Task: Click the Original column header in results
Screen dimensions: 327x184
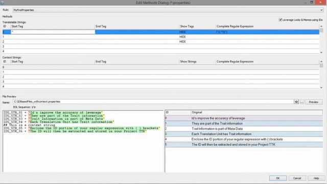Action: click(256, 112)
